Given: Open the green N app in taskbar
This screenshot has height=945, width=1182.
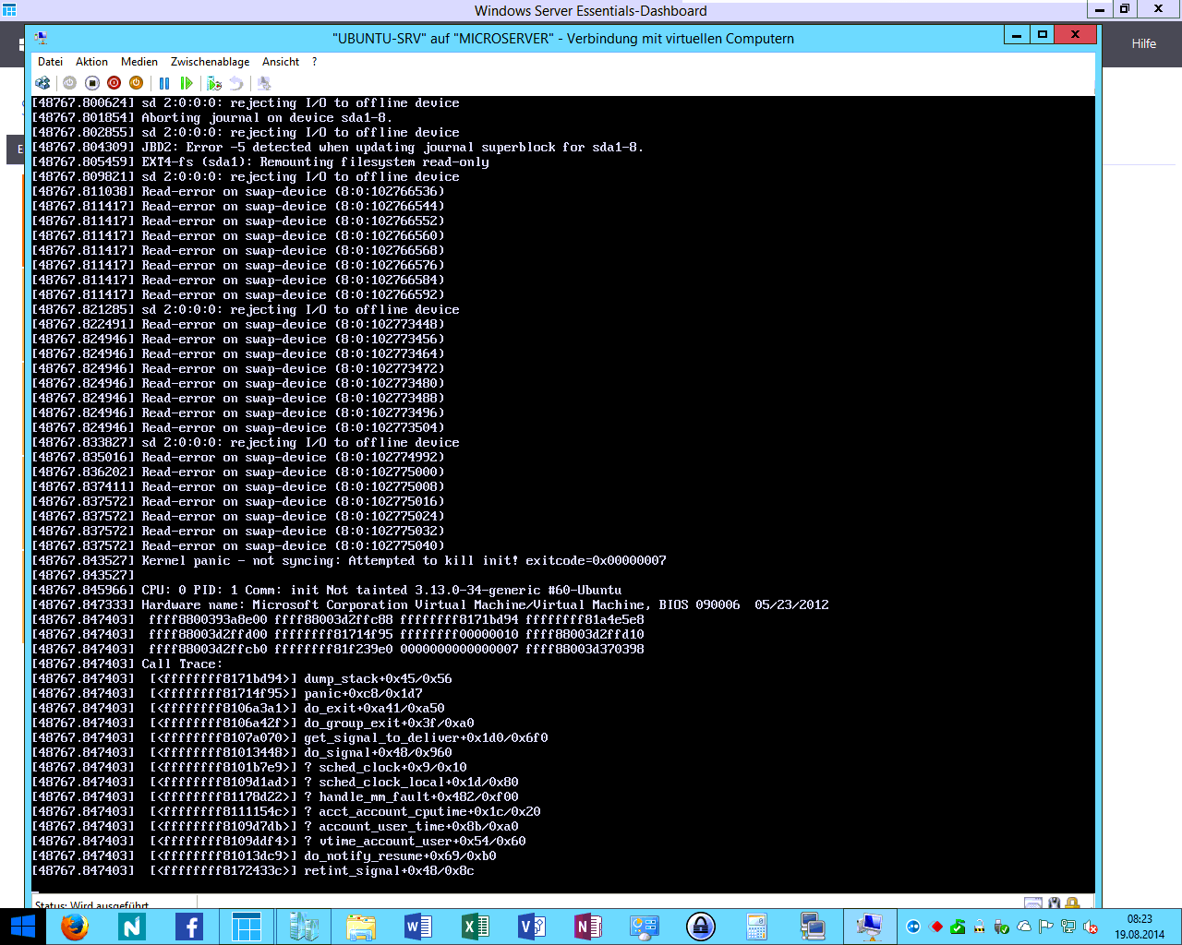Looking at the screenshot, I should (132, 927).
